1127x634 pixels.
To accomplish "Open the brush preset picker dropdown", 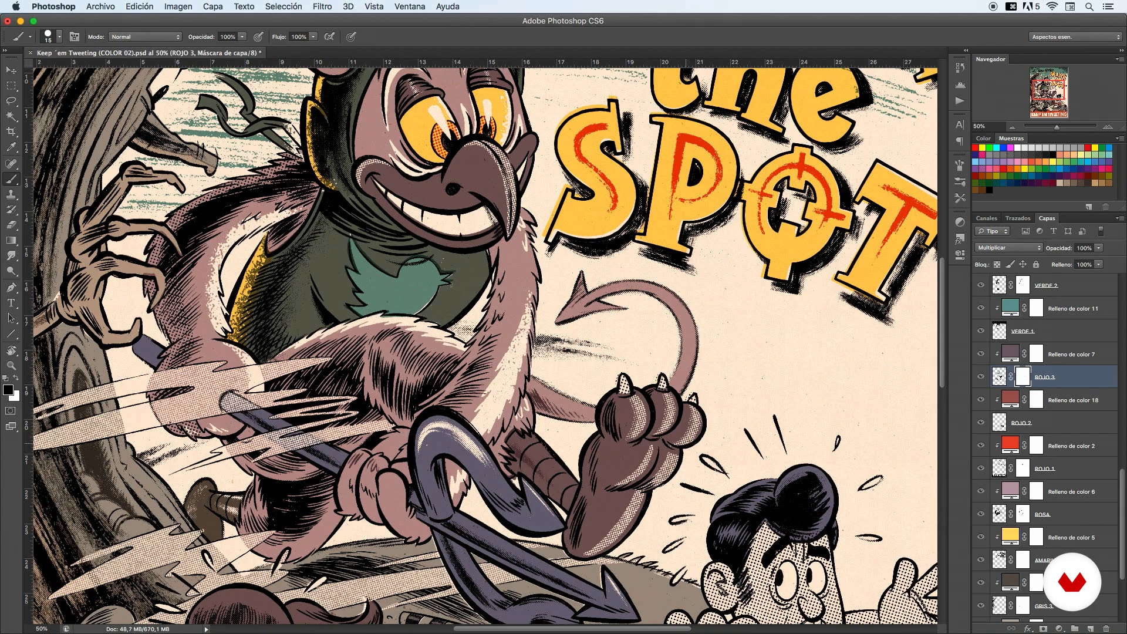I will point(59,36).
